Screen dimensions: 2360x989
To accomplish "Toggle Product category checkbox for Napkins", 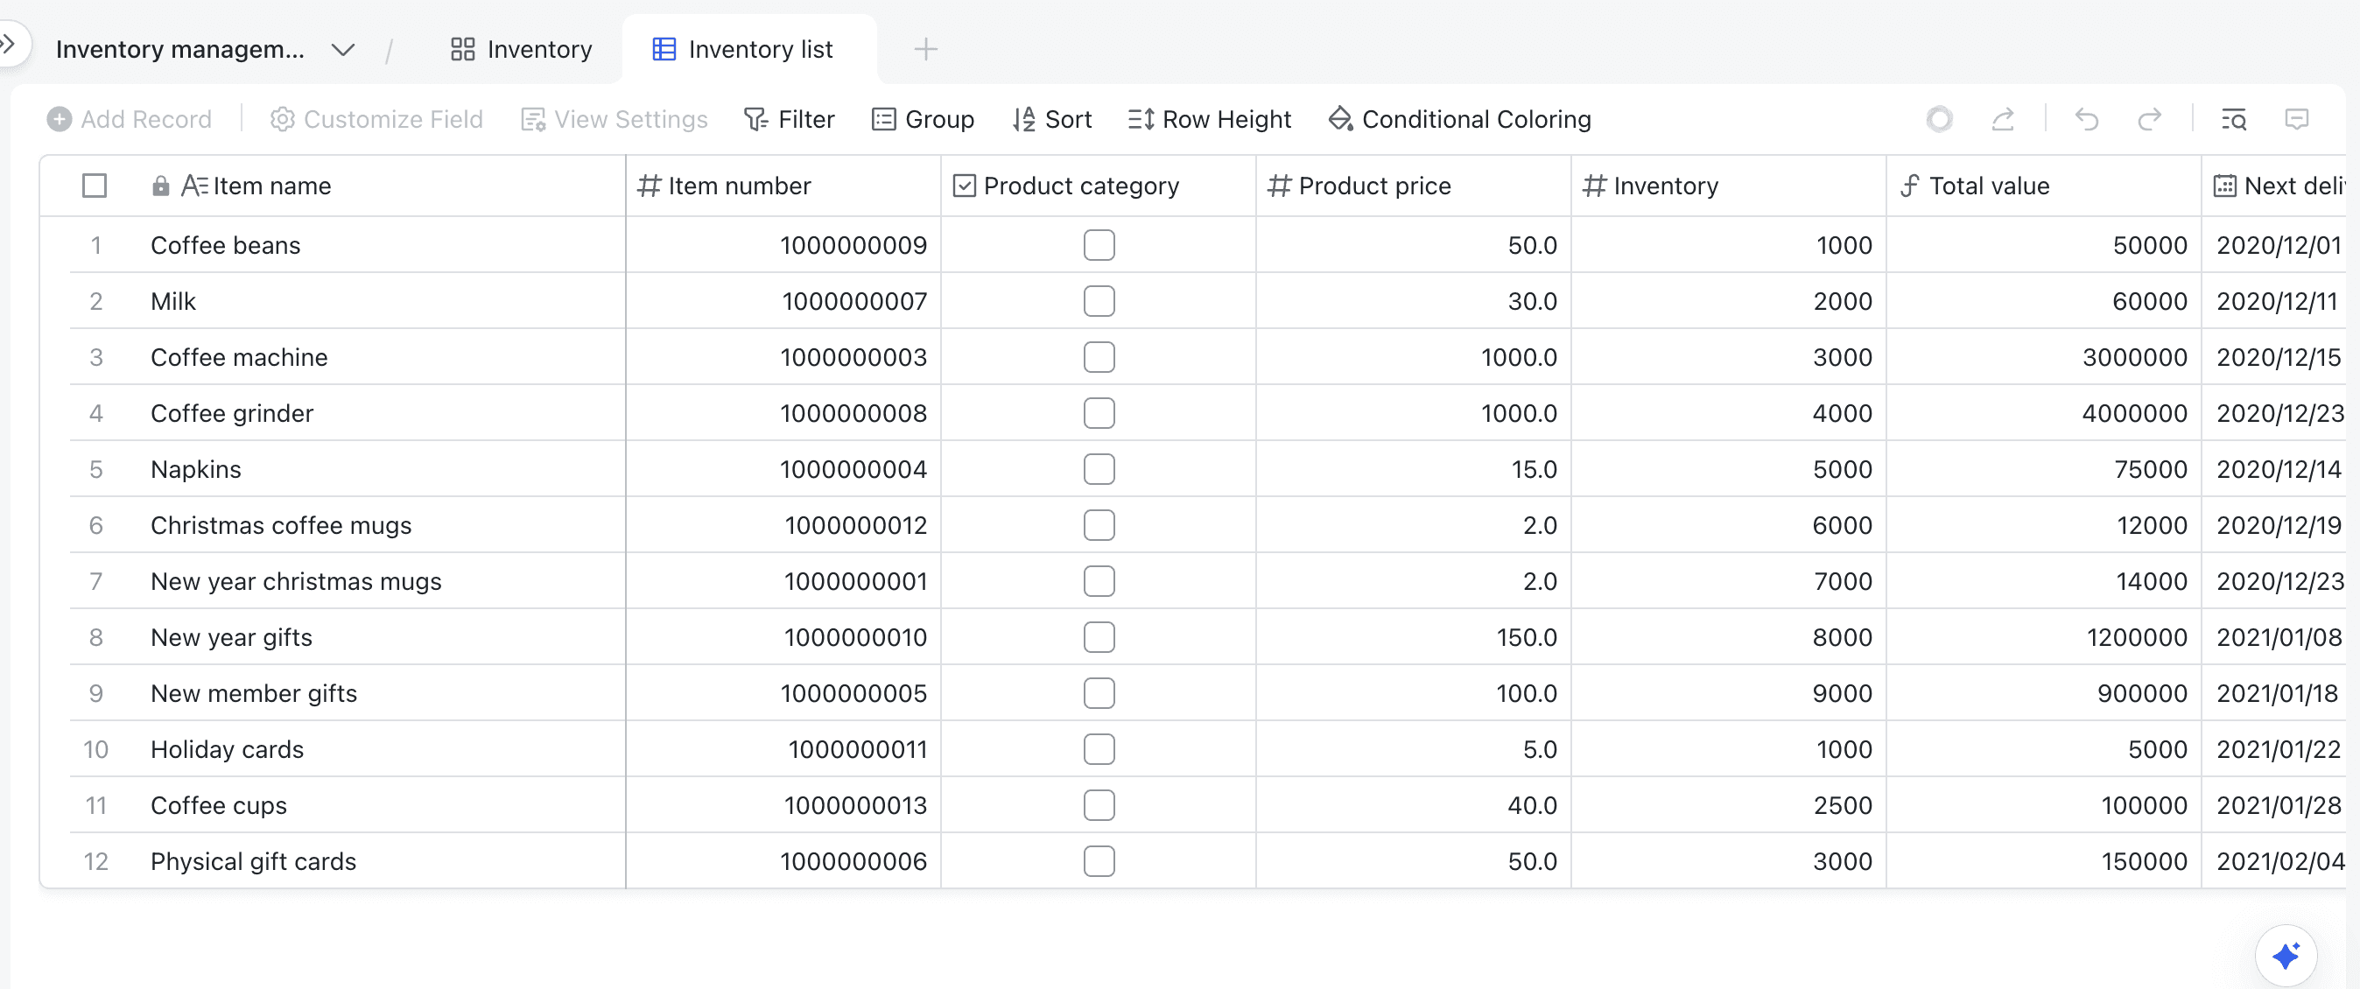I will [x=1099, y=469].
